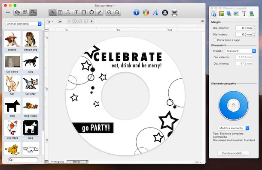Select the 'go PARTY!' banner on disc
262x170 pixels.
point(93,128)
